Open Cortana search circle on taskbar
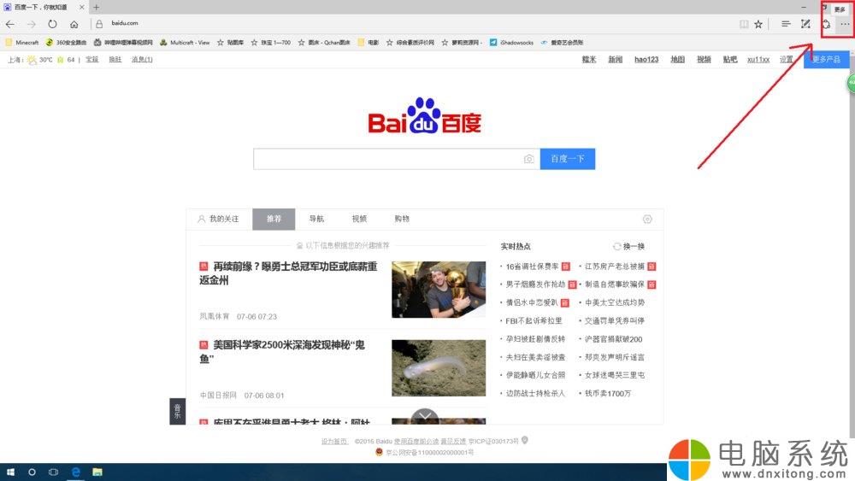 [32, 472]
